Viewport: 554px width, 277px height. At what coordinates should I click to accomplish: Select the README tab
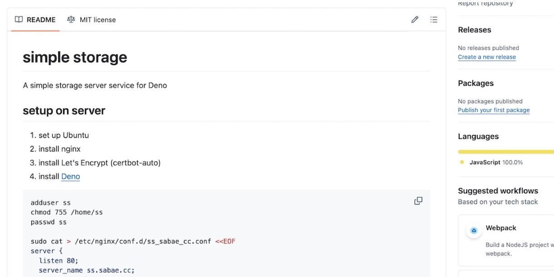[x=35, y=20]
